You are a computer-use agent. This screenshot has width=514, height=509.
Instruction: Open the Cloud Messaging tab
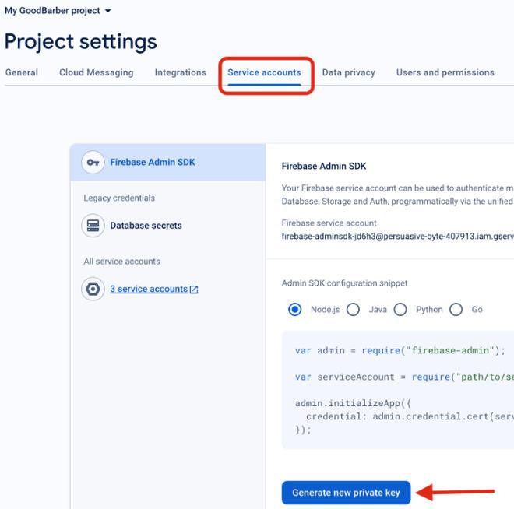click(96, 72)
